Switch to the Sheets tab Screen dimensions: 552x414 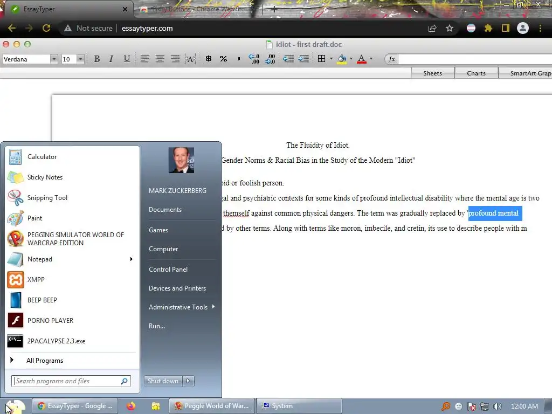click(433, 73)
